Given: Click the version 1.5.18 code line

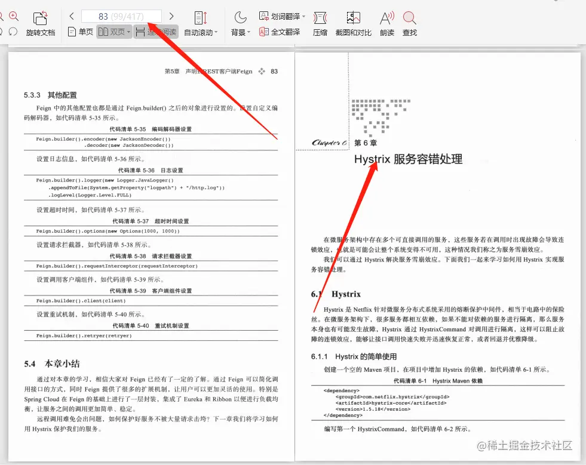Looking at the screenshot, I should click(373, 409).
